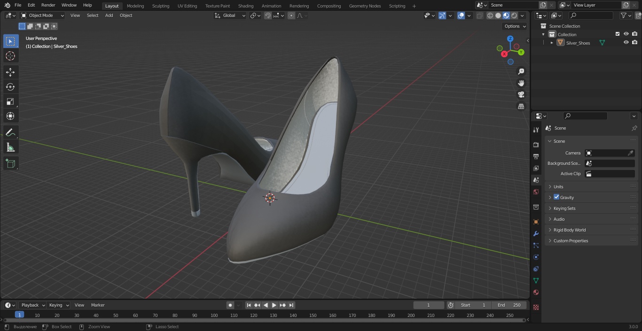Click the Camera field in Scene
Image resolution: width=642 pixels, height=331 pixels.
(x=610, y=153)
